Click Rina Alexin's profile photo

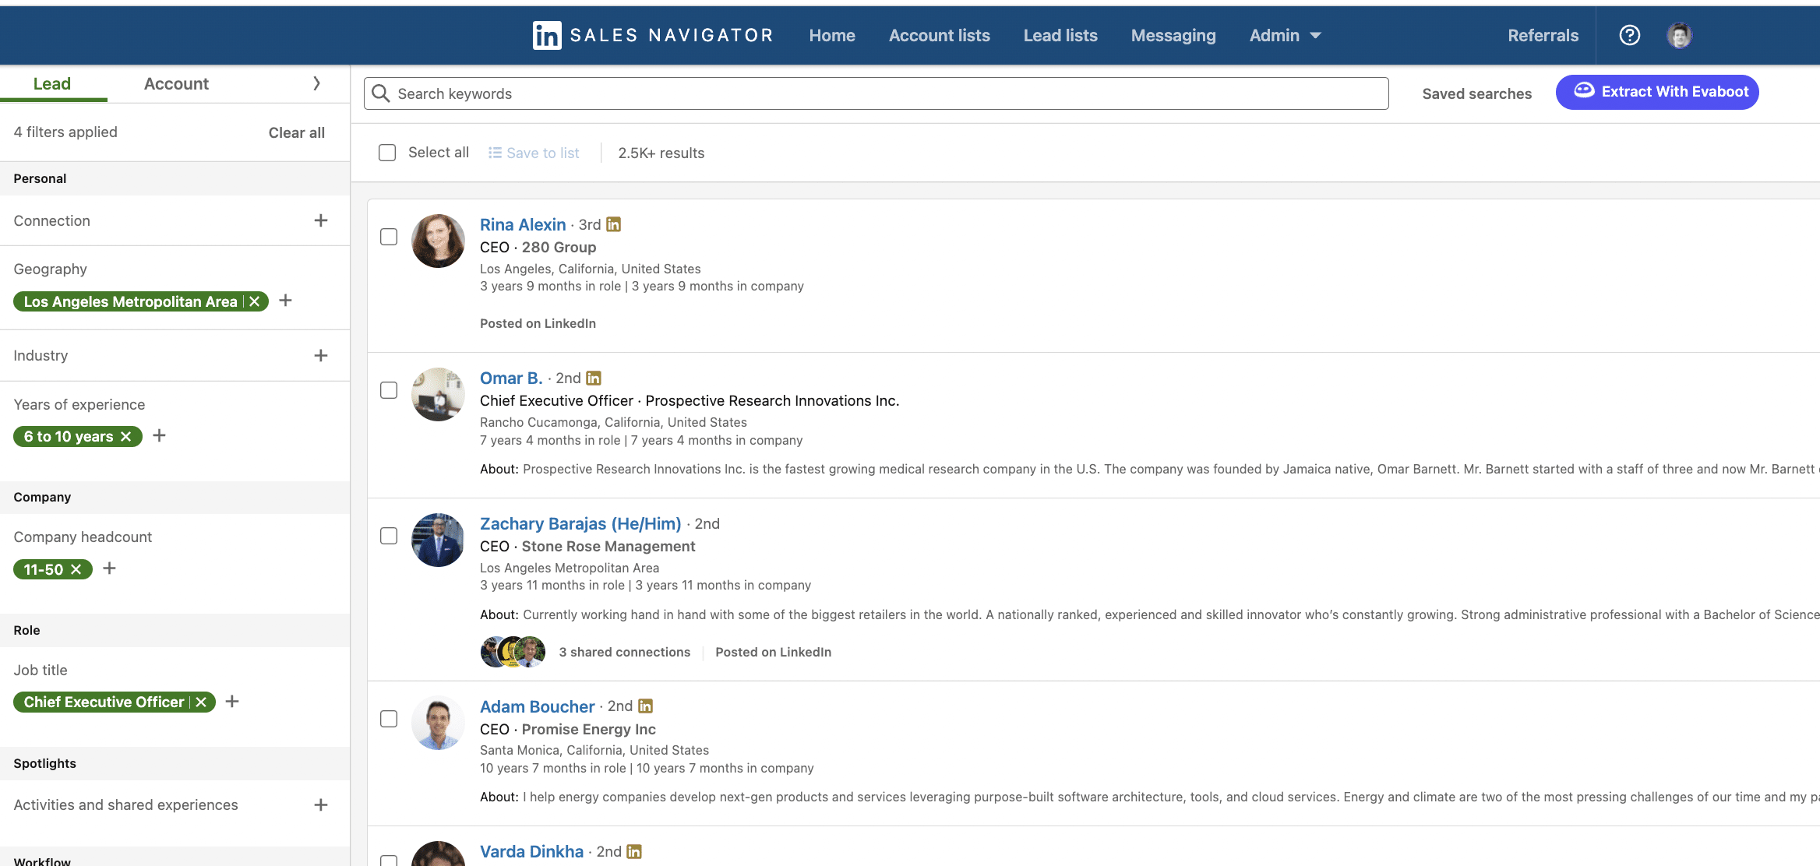(438, 241)
